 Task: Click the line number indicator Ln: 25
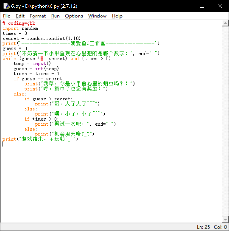click(x=203, y=227)
